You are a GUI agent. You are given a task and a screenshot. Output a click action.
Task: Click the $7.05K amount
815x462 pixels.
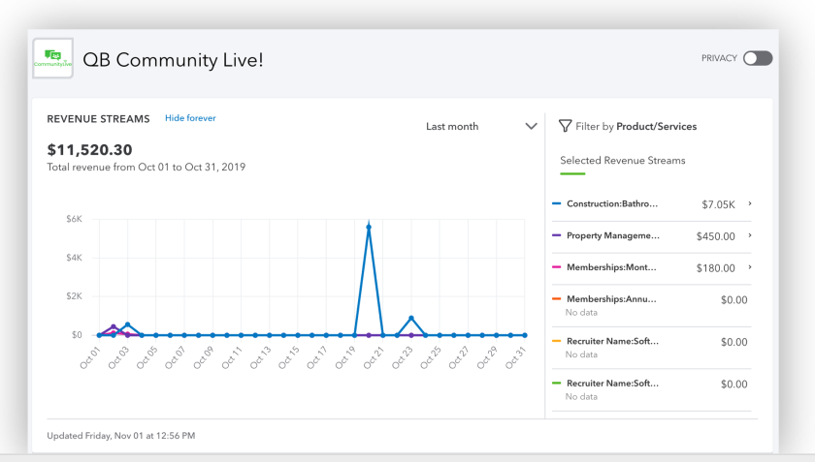(718, 204)
